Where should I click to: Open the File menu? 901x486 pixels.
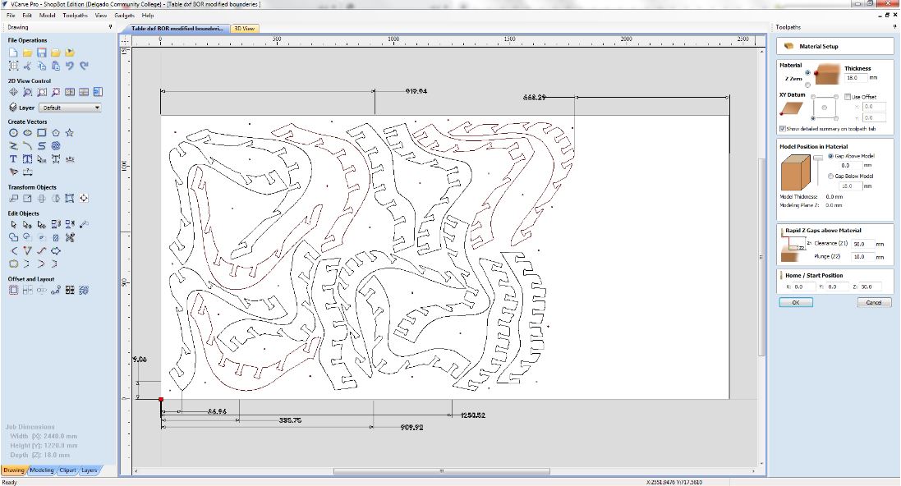[x=11, y=16]
